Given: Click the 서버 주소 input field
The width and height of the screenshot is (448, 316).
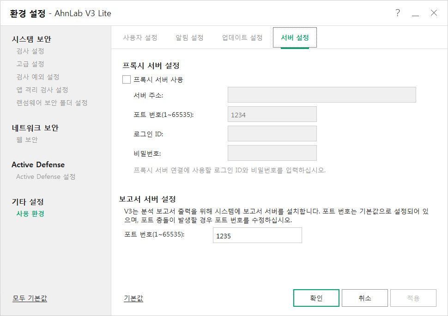Looking at the screenshot, I should pyautogui.click(x=322, y=95).
